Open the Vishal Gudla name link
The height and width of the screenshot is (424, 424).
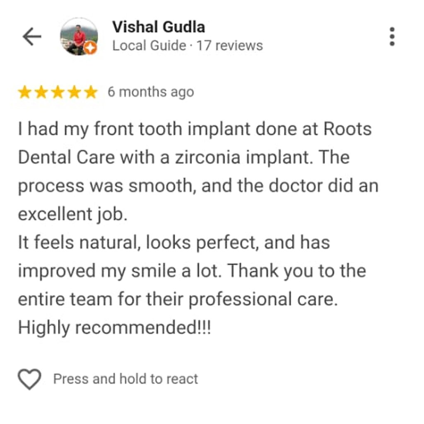[x=159, y=27]
